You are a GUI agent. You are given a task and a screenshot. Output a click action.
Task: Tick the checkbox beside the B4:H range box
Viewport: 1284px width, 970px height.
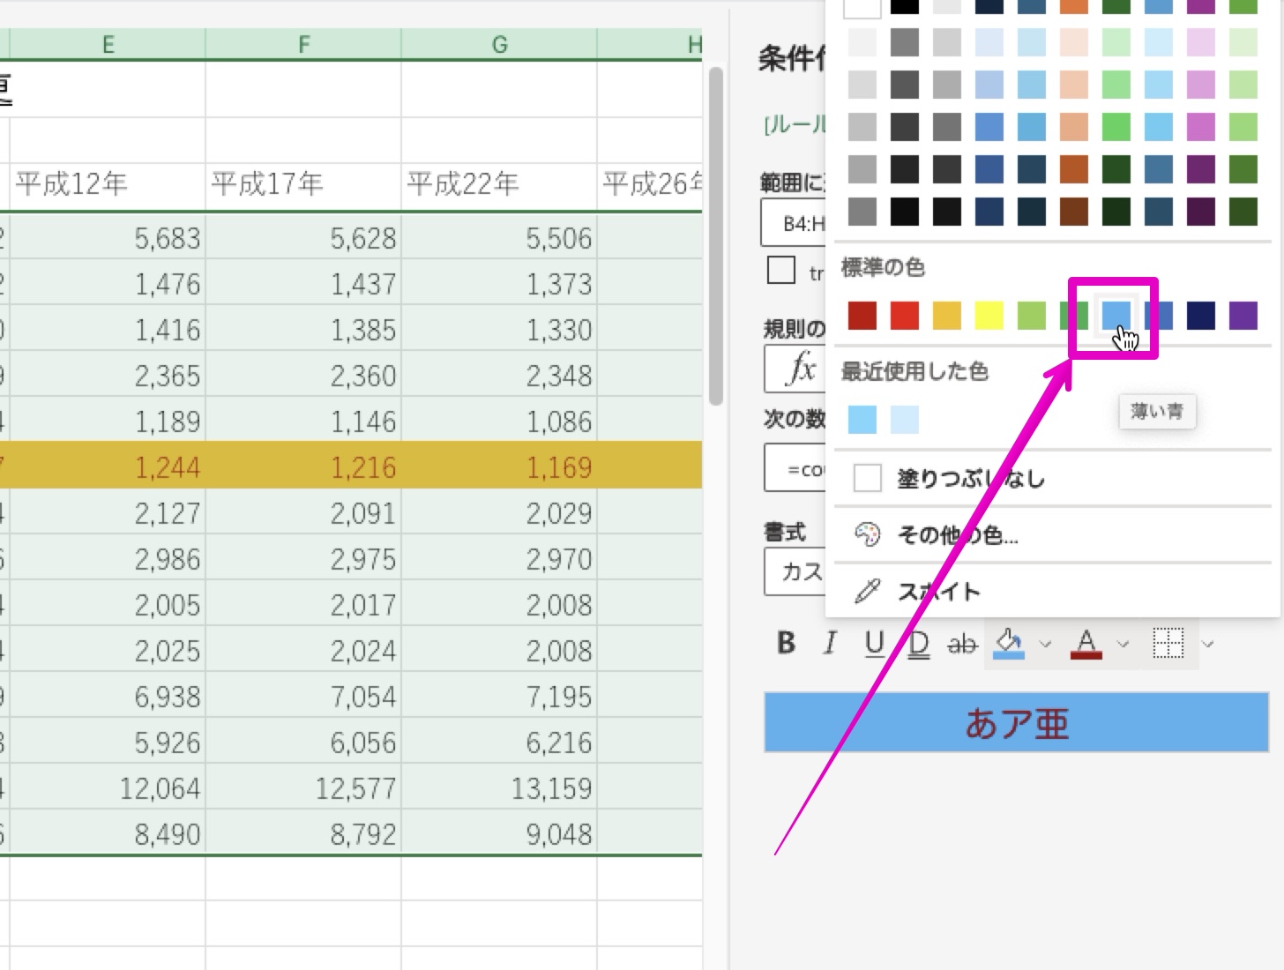pos(781,270)
